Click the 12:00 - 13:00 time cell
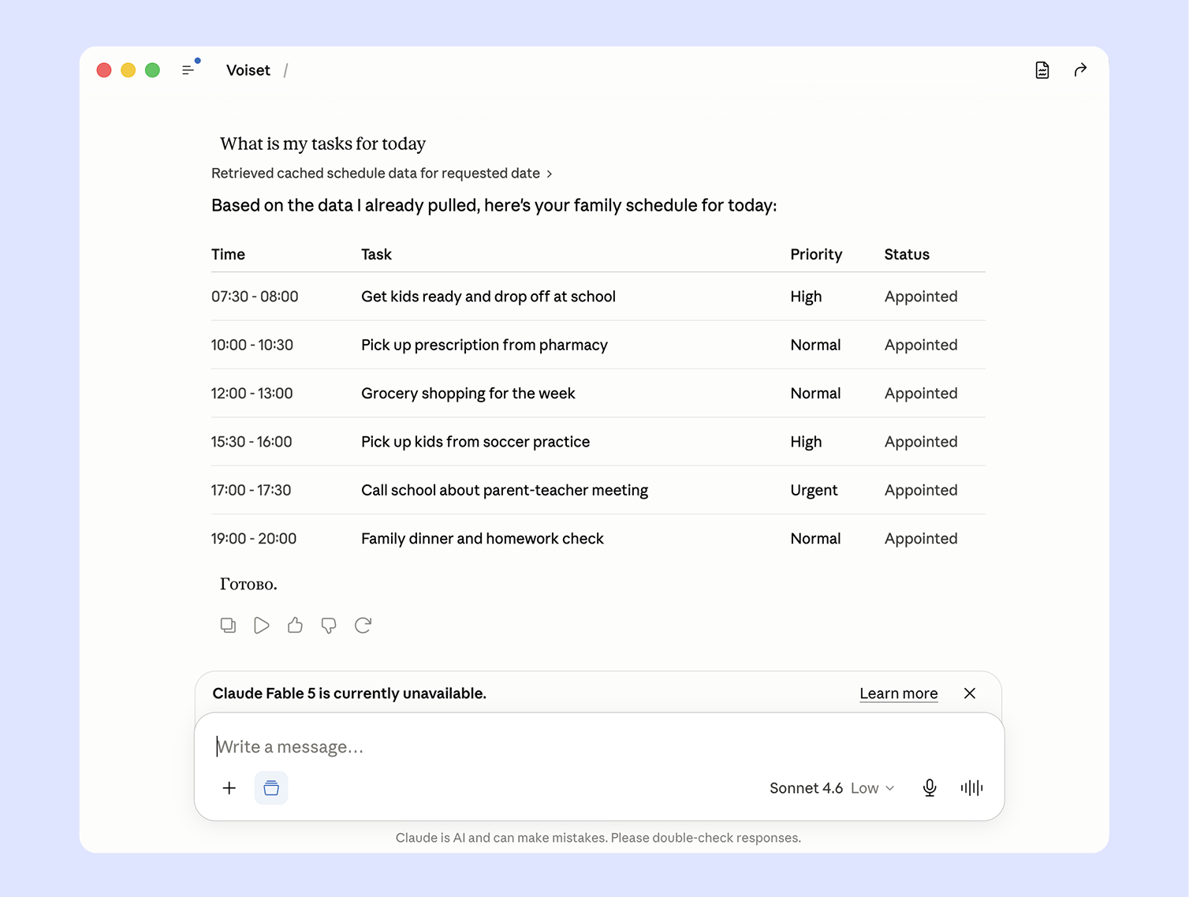1189x897 pixels. [252, 394]
